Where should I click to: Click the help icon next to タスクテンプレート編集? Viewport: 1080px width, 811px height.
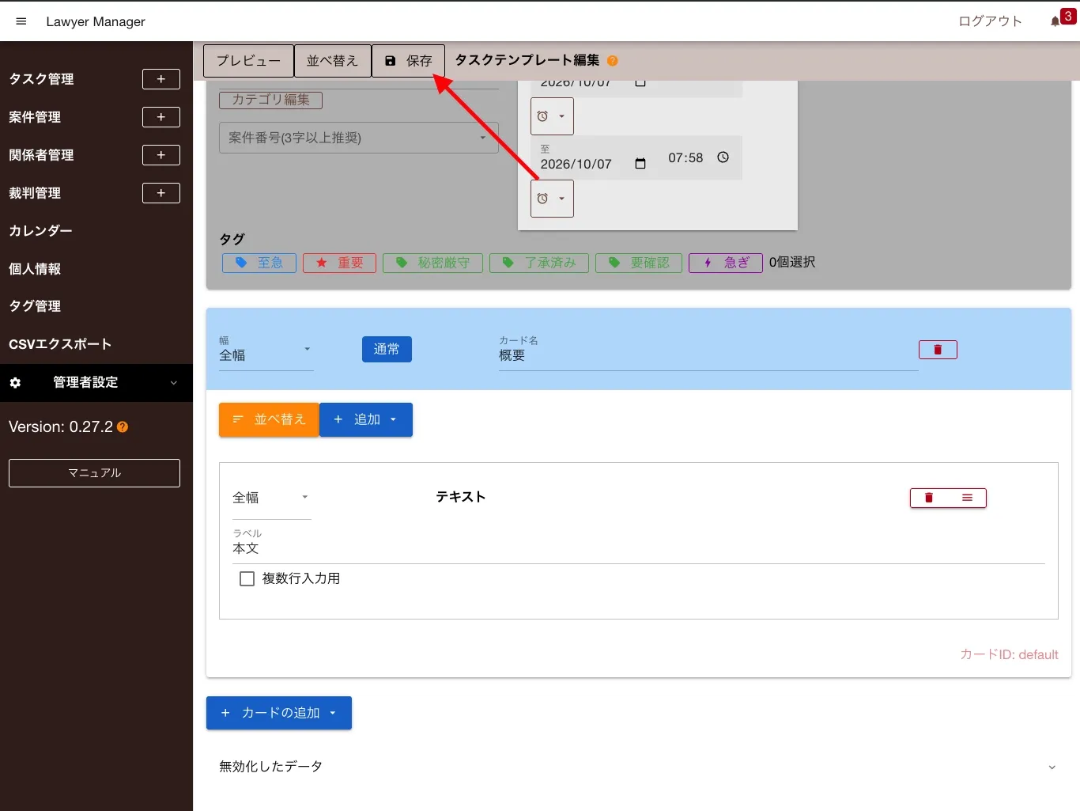(613, 61)
